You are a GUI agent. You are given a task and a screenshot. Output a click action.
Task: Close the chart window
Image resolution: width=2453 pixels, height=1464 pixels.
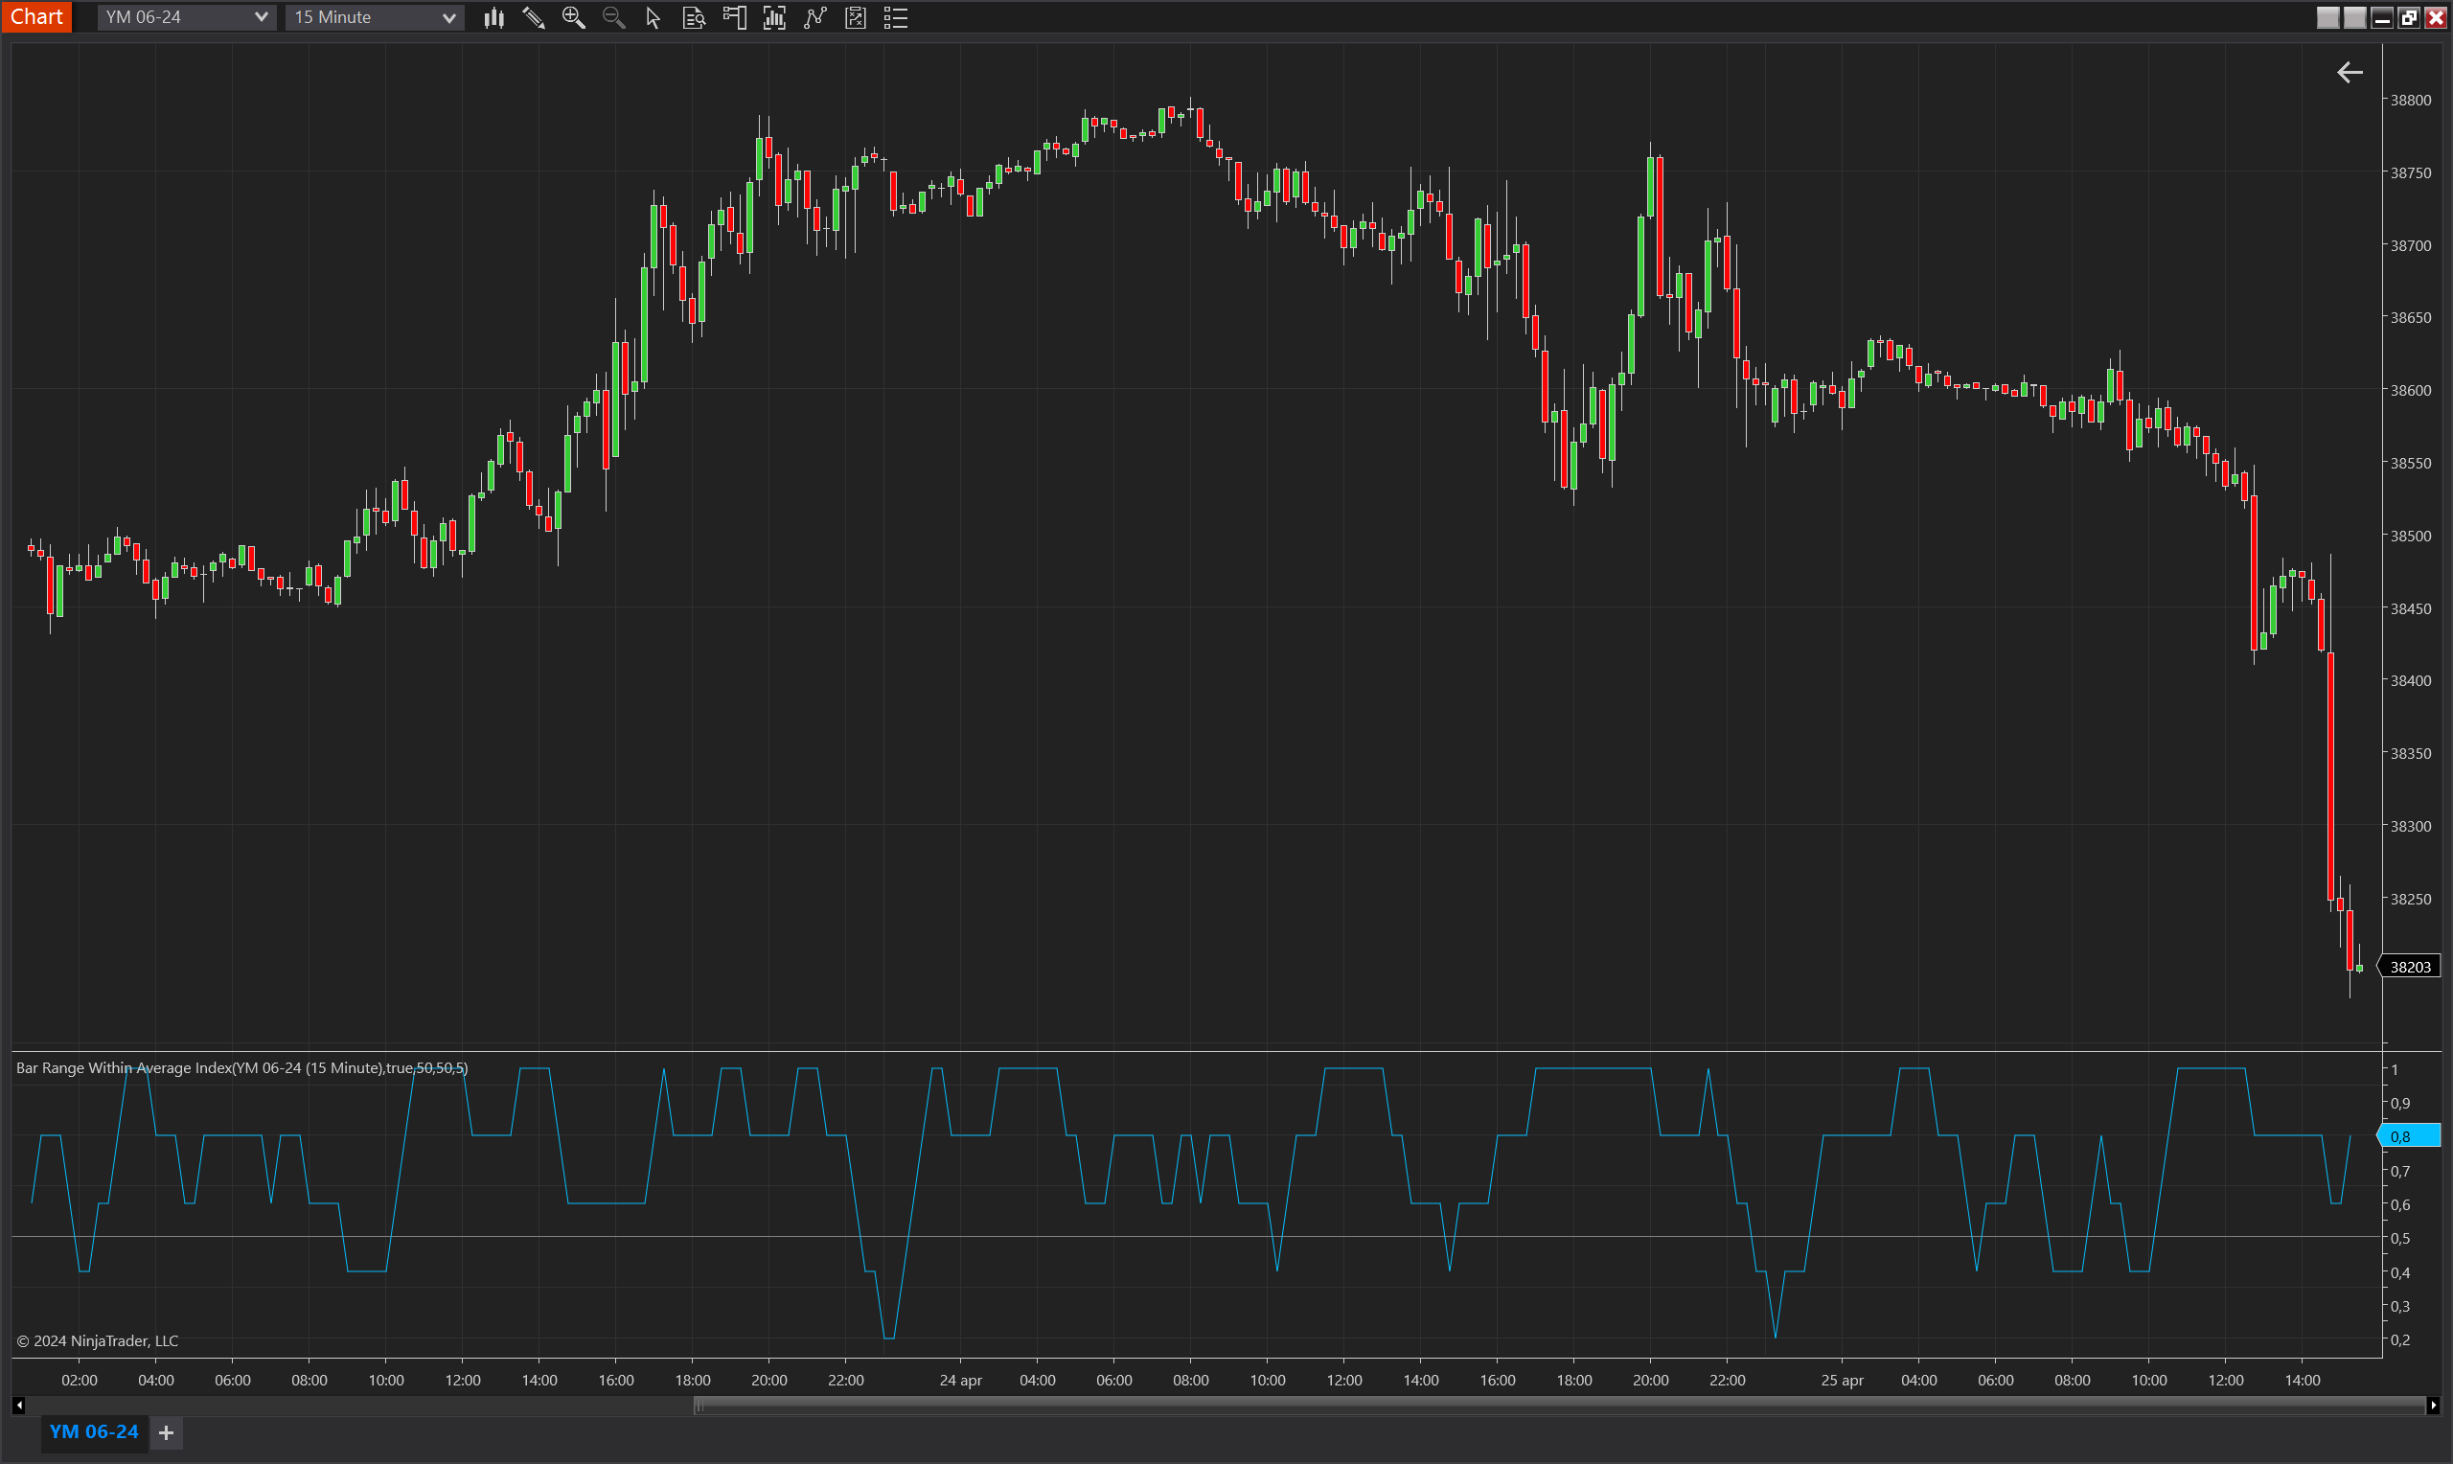(2435, 18)
